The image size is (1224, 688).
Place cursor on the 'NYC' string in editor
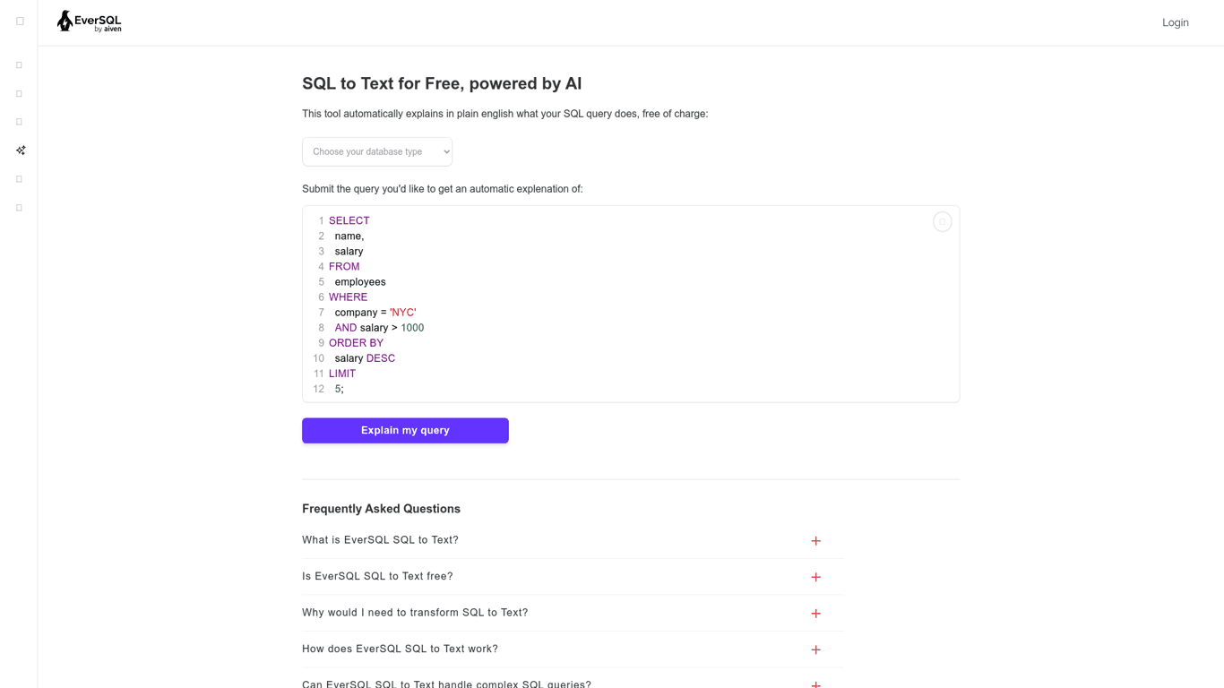(402, 313)
